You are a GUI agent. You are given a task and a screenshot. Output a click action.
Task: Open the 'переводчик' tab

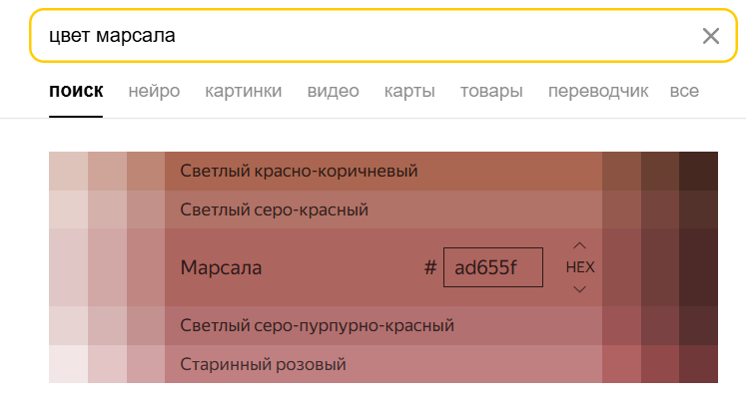(x=598, y=92)
